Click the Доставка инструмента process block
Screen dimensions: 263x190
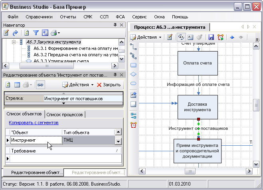198,107
